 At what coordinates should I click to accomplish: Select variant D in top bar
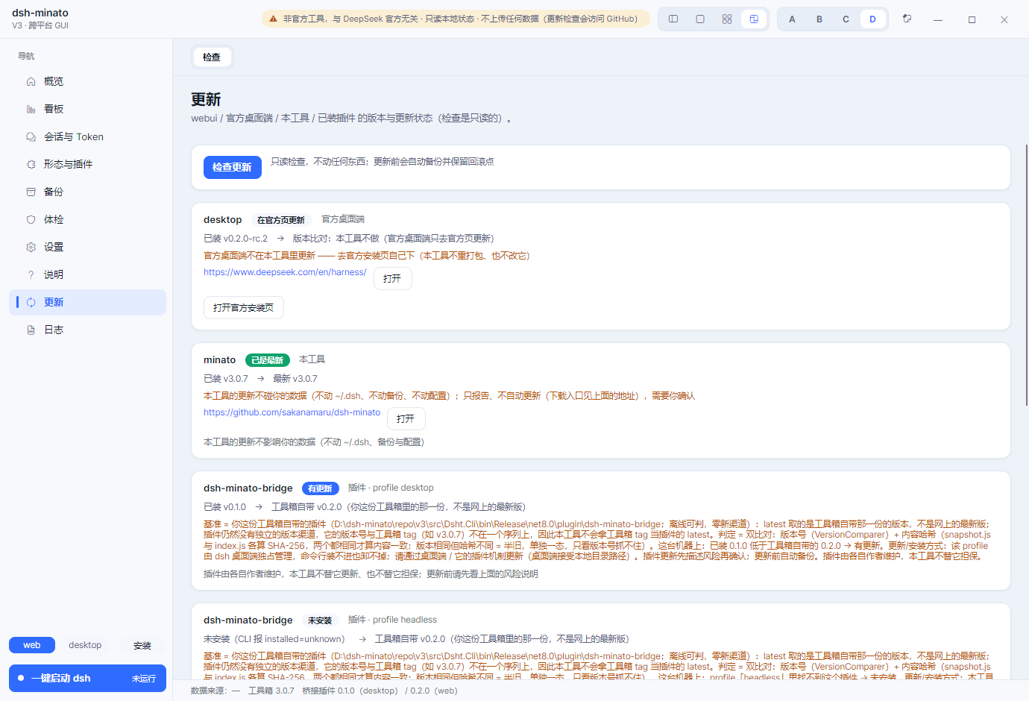point(872,19)
